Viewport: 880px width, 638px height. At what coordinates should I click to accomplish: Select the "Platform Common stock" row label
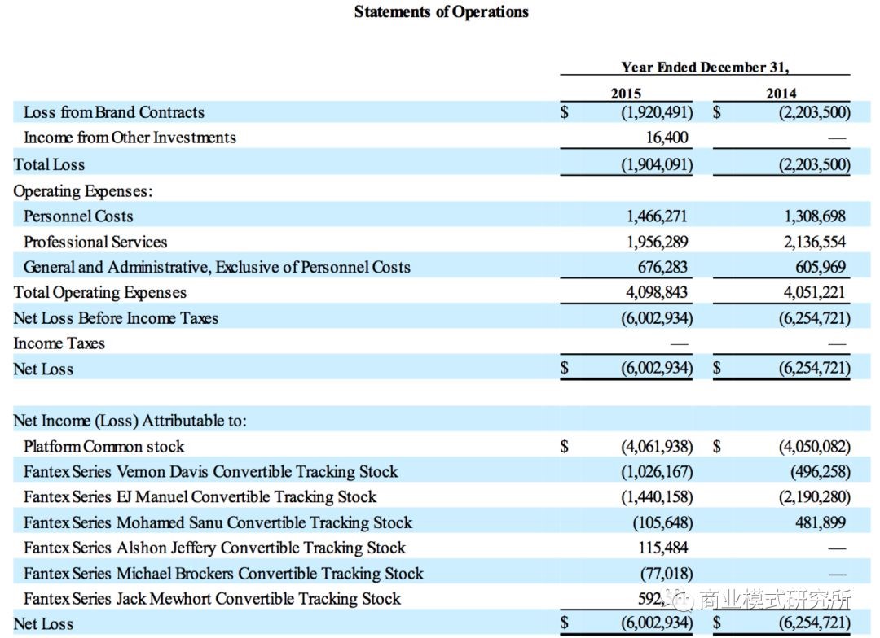(103, 447)
